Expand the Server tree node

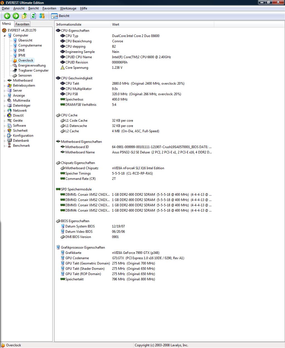click(x=4, y=91)
